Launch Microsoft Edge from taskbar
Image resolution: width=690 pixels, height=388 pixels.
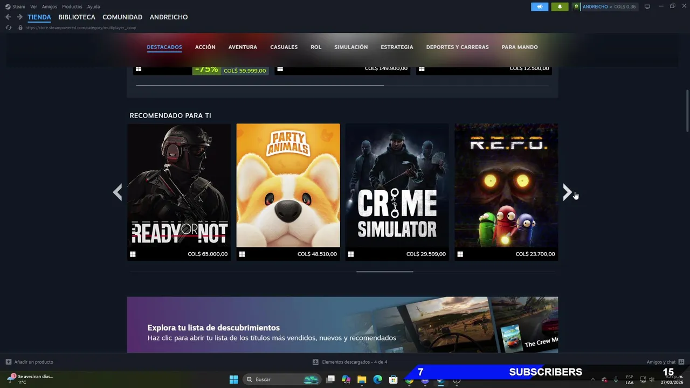click(x=377, y=379)
